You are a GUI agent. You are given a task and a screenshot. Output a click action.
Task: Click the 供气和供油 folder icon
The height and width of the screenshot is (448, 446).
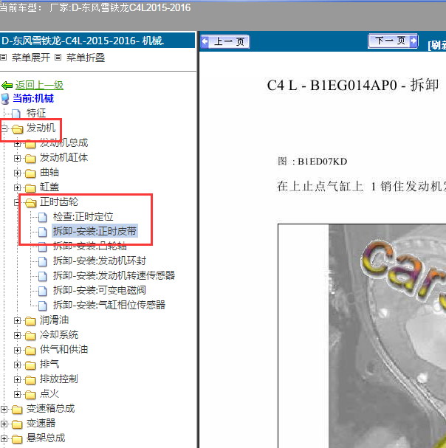(x=30, y=351)
